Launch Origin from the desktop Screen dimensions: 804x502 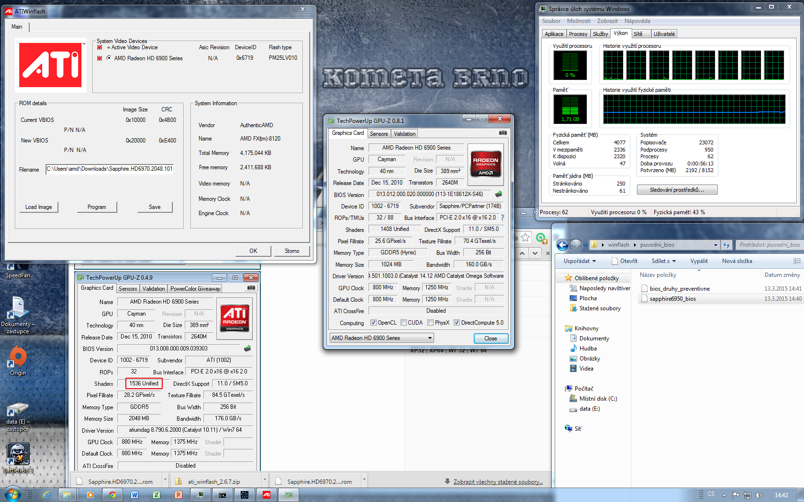click(18, 361)
